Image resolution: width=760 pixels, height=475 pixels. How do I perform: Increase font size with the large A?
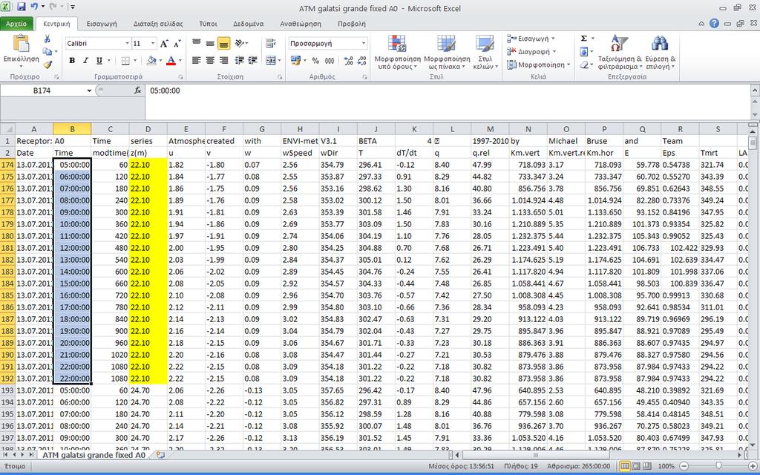point(164,44)
